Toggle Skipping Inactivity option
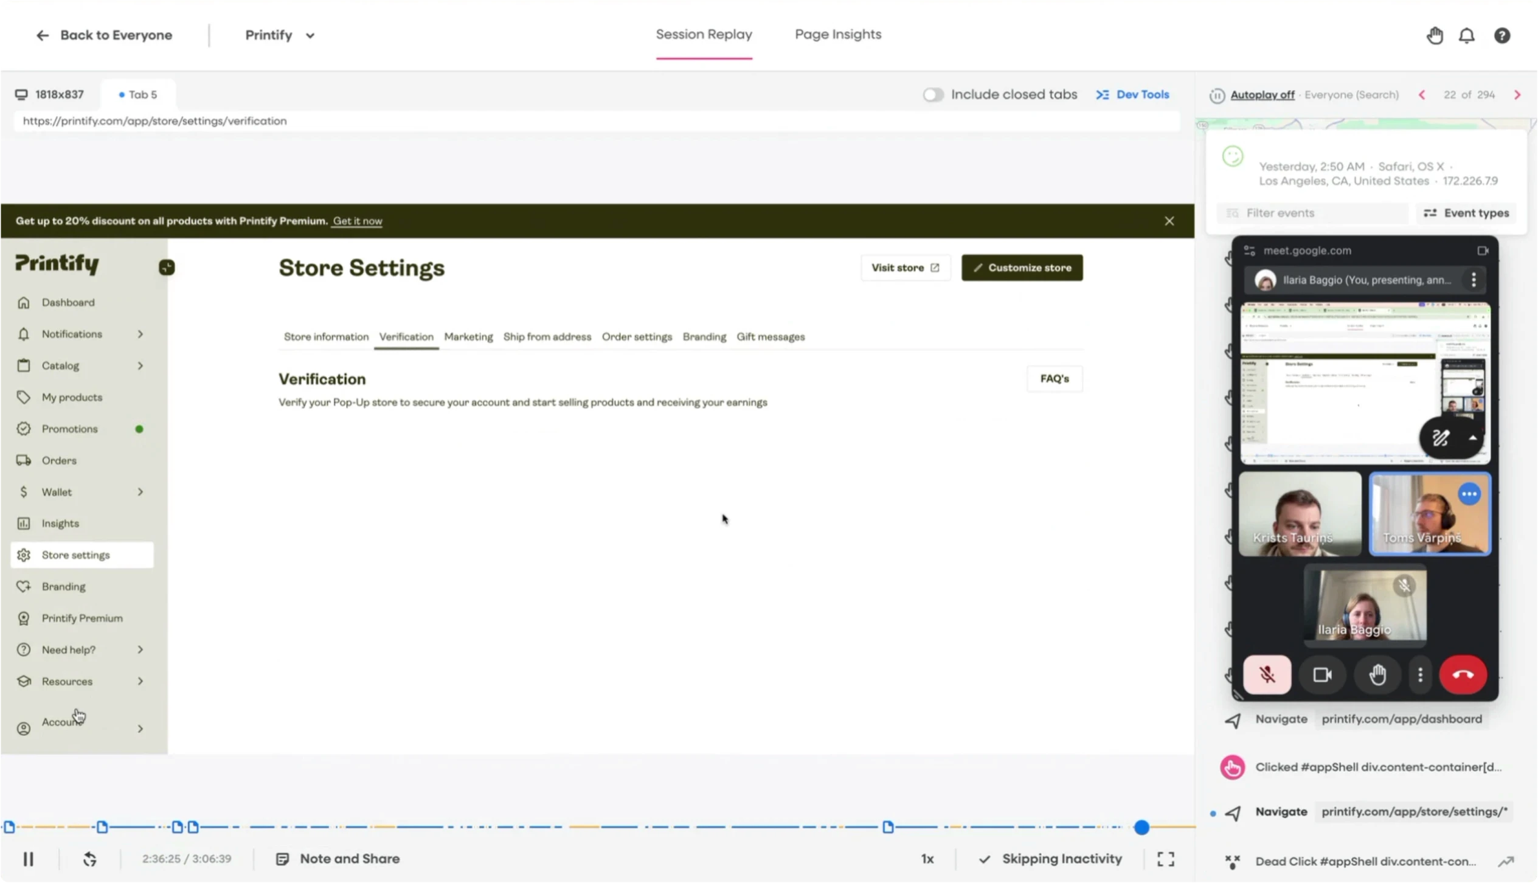 1050,859
